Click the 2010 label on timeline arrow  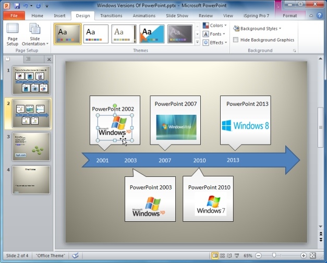pyautogui.click(x=199, y=160)
